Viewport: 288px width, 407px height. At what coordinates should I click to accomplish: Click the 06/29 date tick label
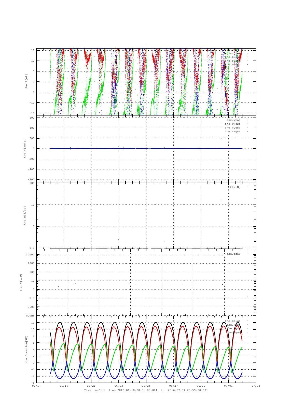[x=201, y=386]
